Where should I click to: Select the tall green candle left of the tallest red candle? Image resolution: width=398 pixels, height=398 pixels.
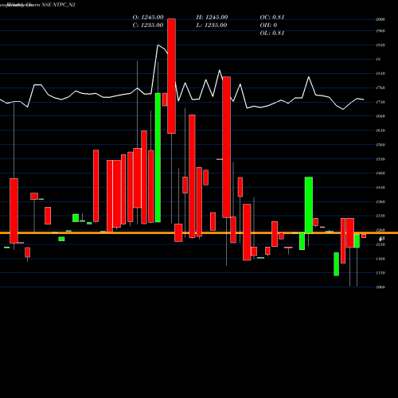click(x=158, y=158)
